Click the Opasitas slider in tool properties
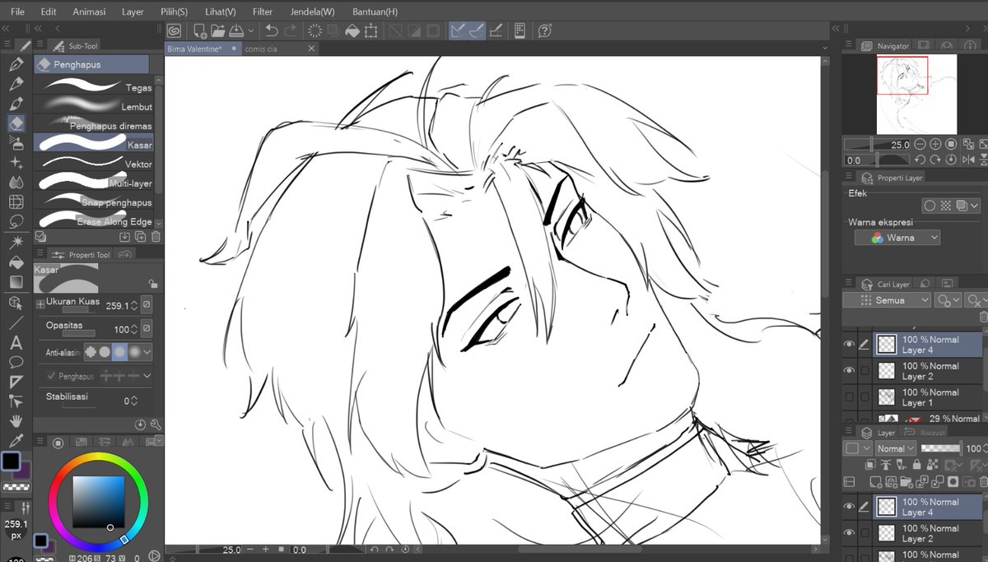 point(78,333)
